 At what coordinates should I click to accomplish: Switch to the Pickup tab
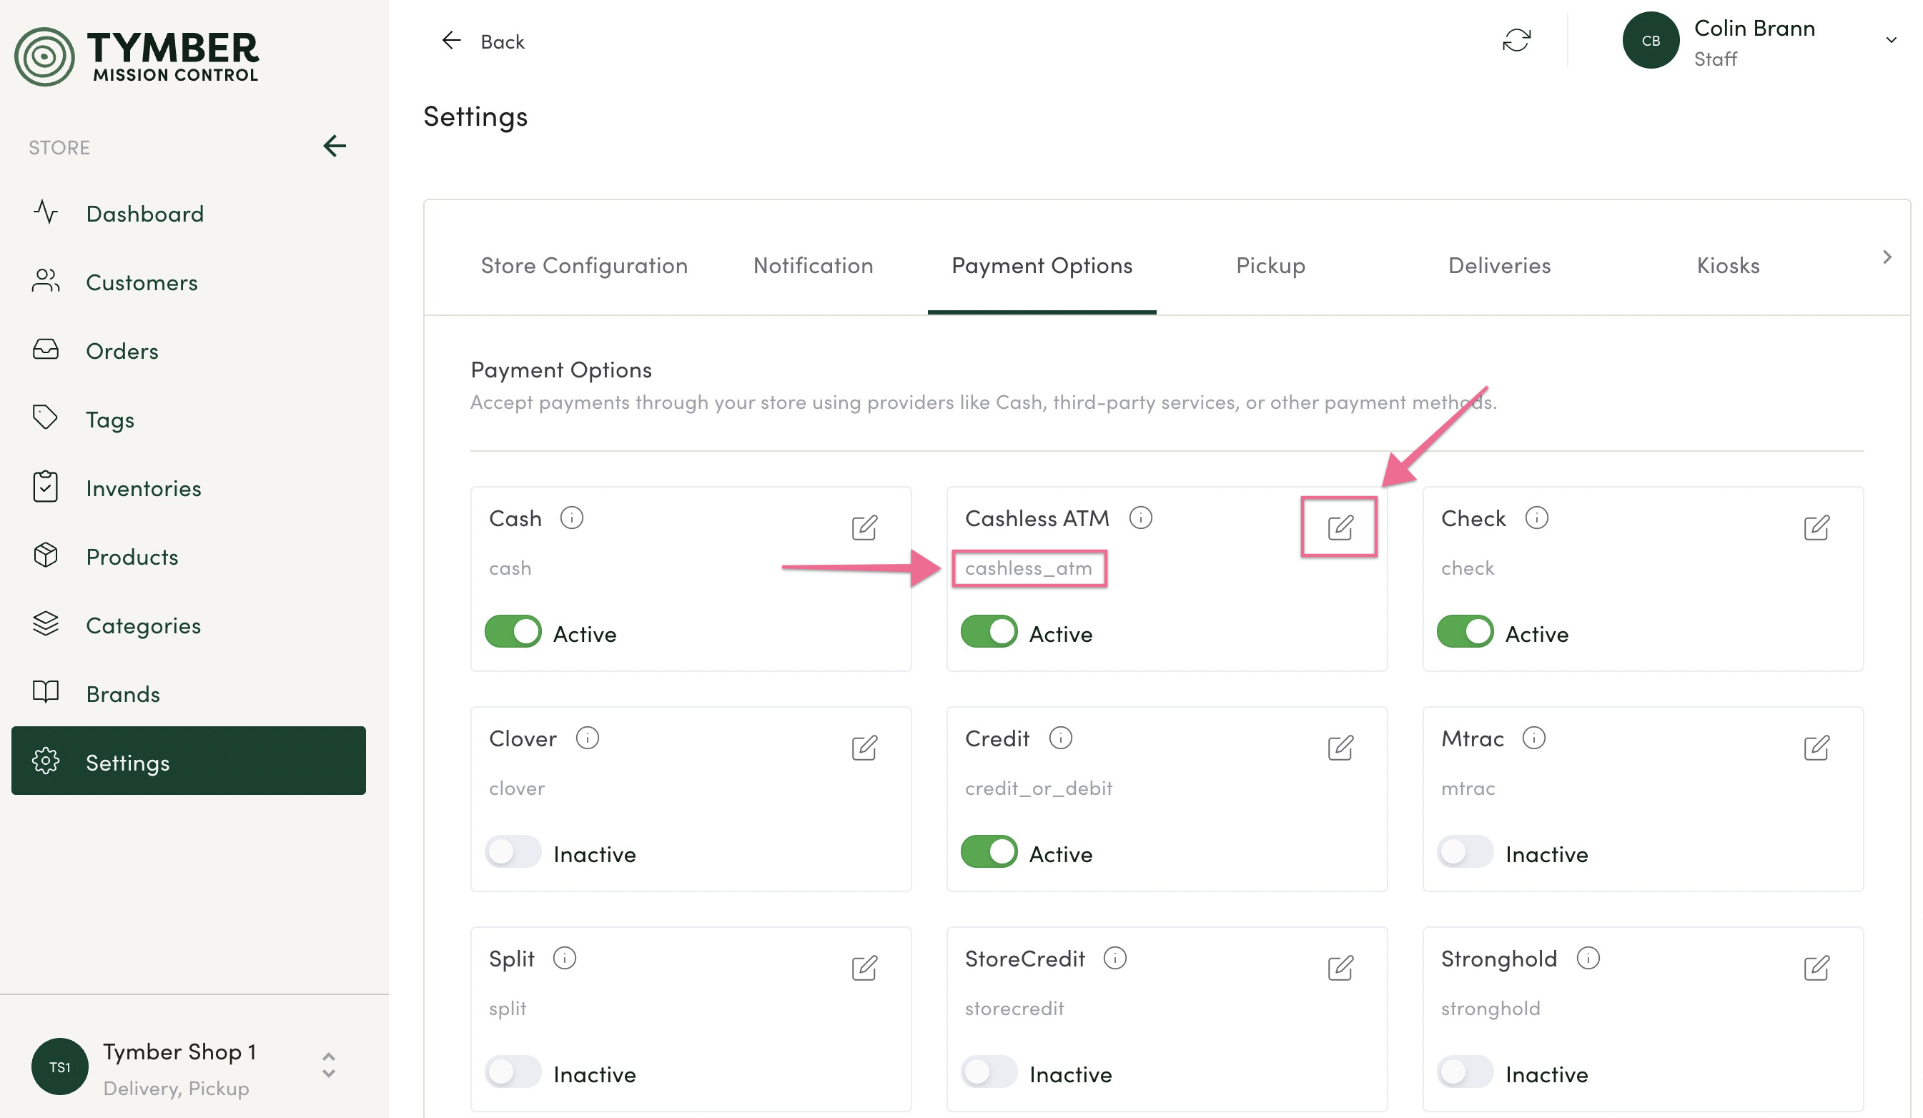click(x=1270, y=264)
